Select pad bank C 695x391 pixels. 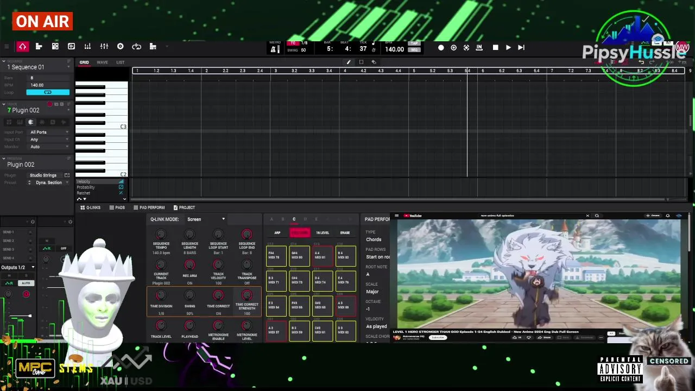[294, 219]
